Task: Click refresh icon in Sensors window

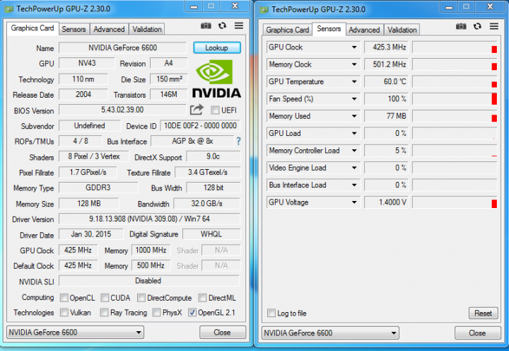Action: (x=477, y=26)
